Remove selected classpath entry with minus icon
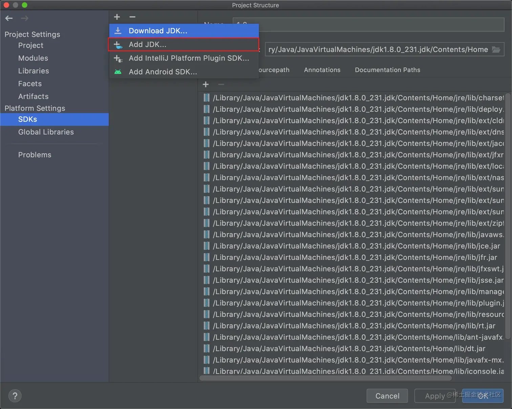This screenshot has height=409, width=512. click(221, 84)
